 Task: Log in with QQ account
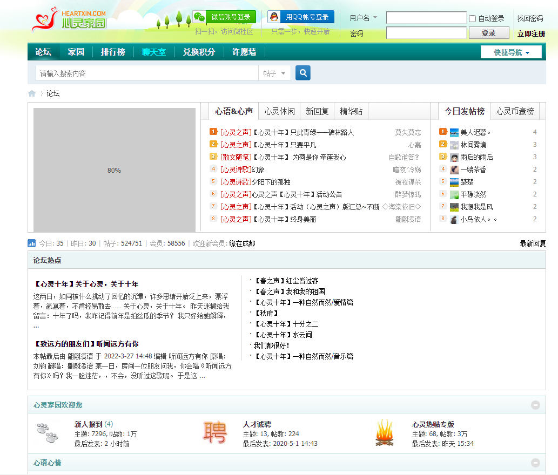tap(301, 17)
